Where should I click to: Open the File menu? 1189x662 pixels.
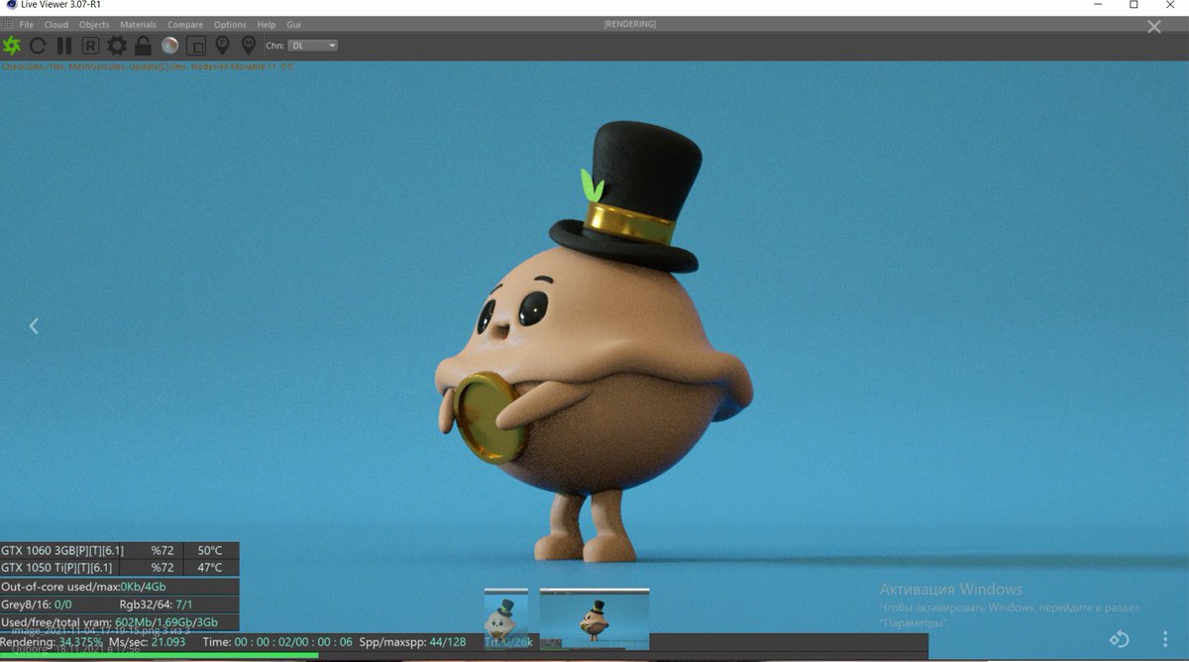26,25
